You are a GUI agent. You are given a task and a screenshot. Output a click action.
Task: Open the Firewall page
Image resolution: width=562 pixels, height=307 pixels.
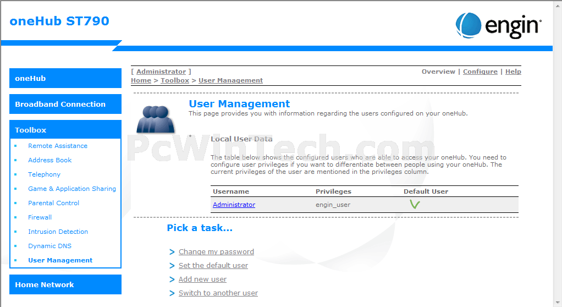click(40, 217)
